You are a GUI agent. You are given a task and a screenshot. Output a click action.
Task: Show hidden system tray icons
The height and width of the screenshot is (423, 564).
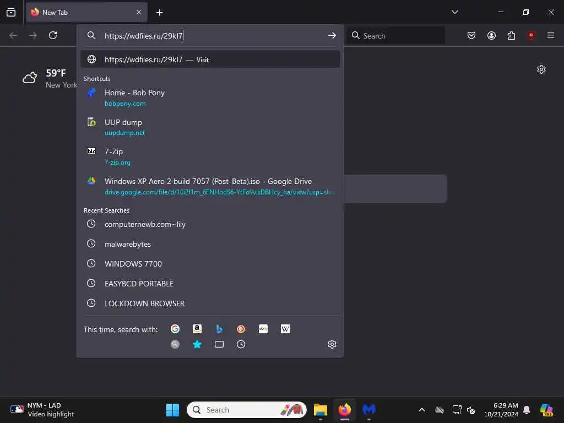tap(421, 410)
